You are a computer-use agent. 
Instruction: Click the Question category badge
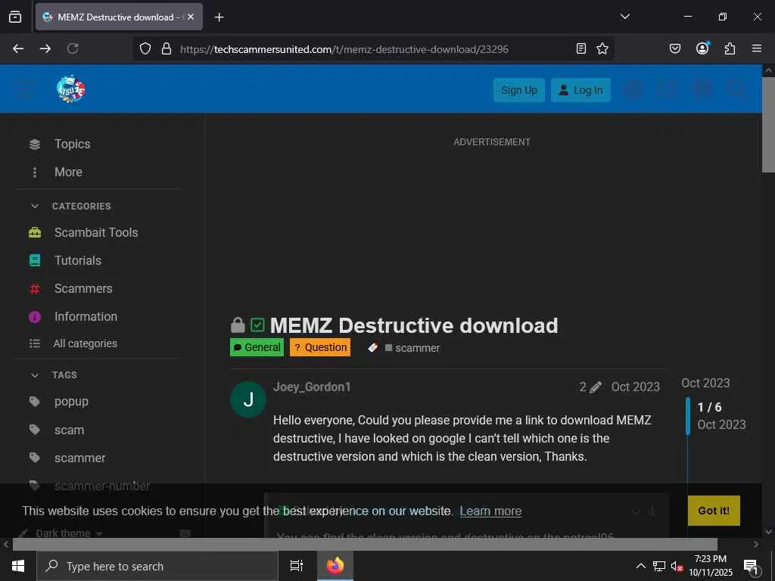click(320, 347)
